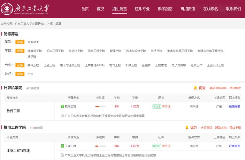245x160 pixels.
Task: Filter college by 管理学院
Action: (115, 51)
